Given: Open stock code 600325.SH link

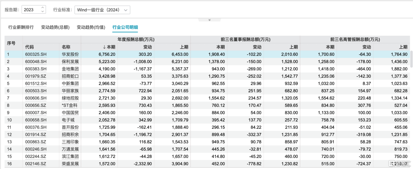Looking at the screenshot, I should (36, 54).
